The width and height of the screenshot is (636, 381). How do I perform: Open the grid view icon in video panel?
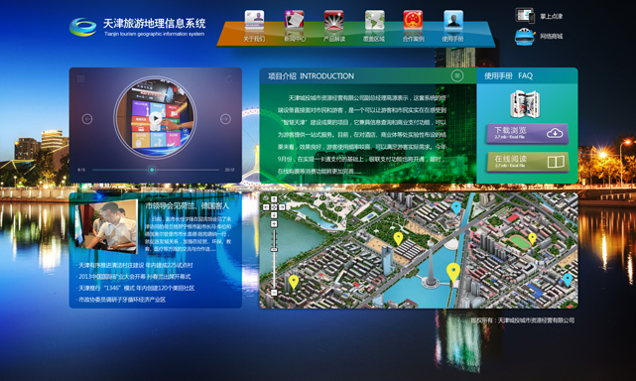point(80,78)
